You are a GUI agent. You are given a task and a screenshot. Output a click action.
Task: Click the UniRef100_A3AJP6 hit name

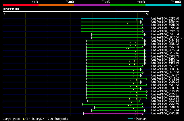[x=165, y=88]
